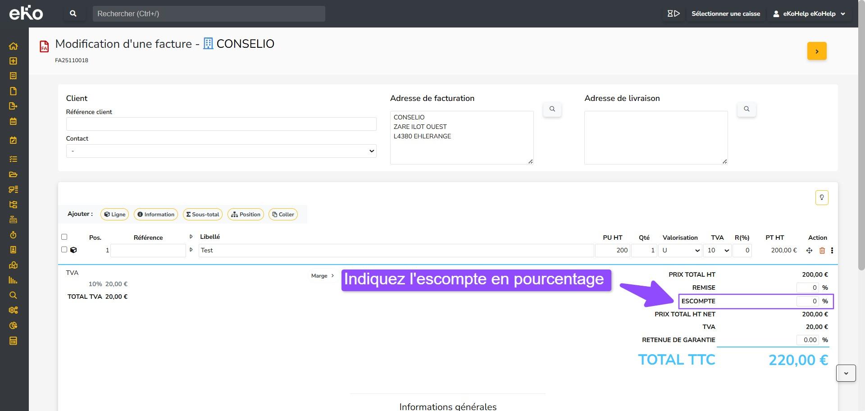Click the calculator icon in sidebar
This screenshot has width=865, height=411.
13,341
